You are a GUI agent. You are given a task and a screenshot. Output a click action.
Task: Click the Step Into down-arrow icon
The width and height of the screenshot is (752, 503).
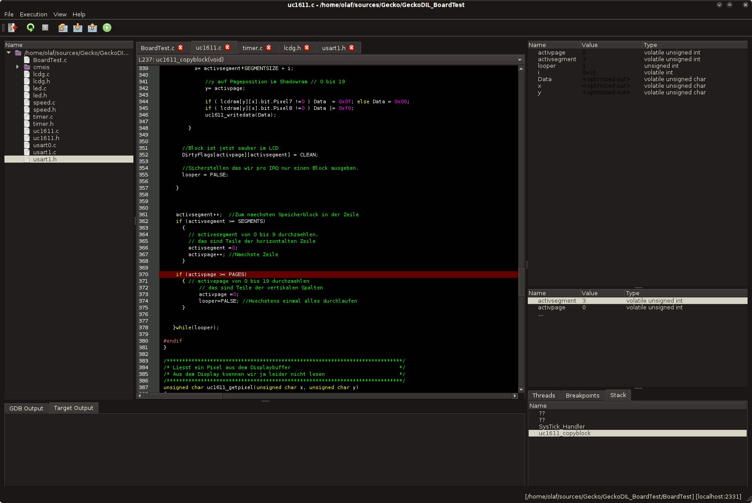point(78,27)
